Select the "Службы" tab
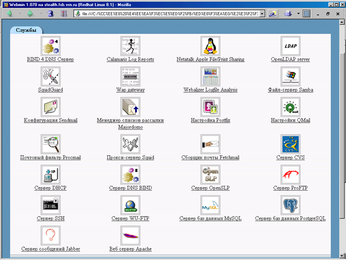 [26, 30]
